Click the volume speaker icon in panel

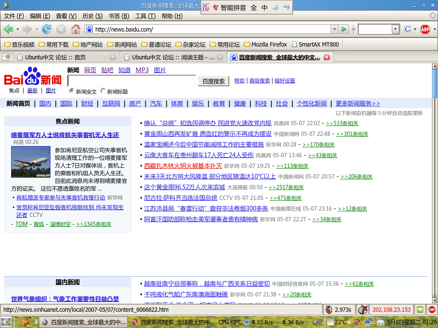click(x=317, y=322)
